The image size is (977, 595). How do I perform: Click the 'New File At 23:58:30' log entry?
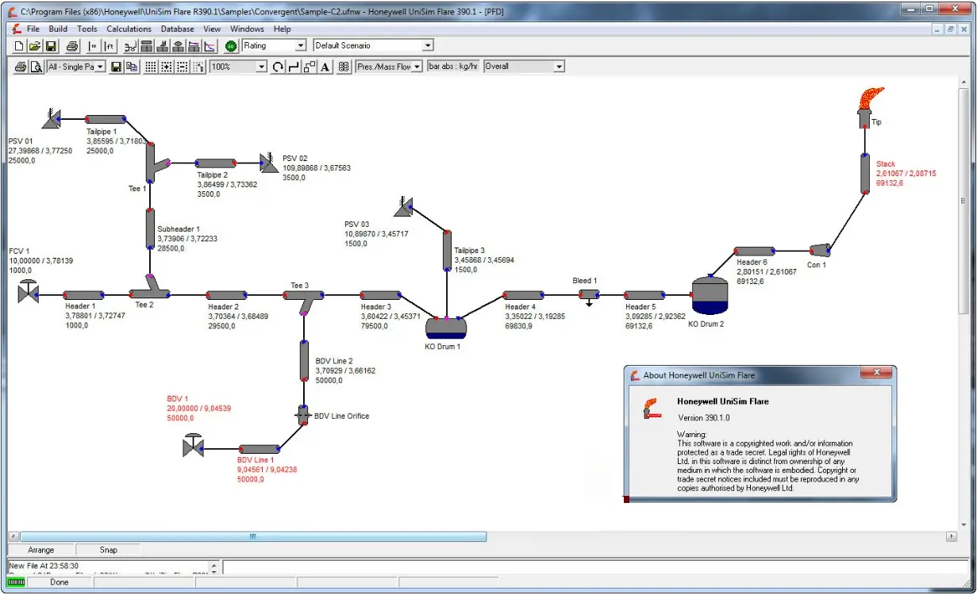[x=43, y=566]
